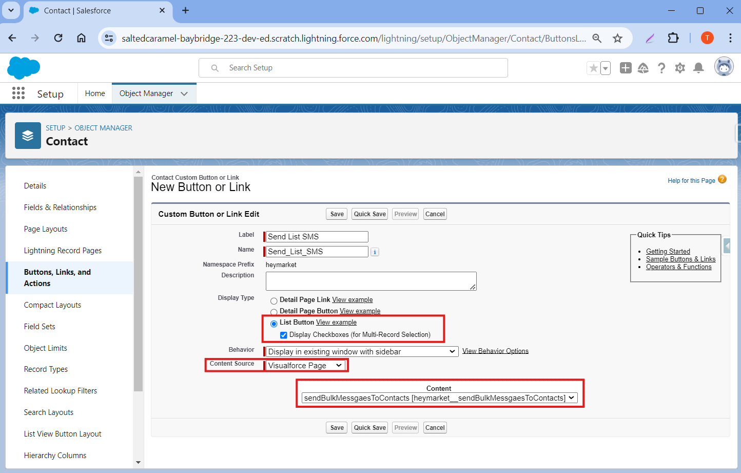Open Page Layouts in sidebar

pyautogui.click(x=46, y=229)
